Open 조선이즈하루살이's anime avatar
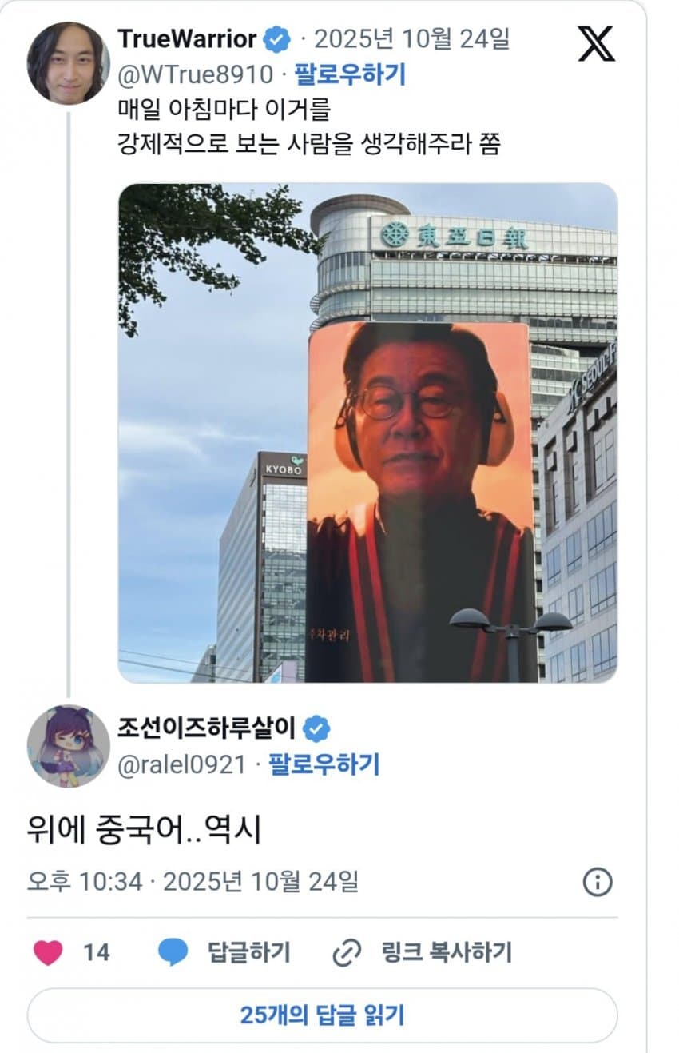The image size is (679, 1053). point(68,746)
